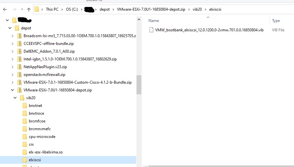Expand openstackvncfirewall.zip node
This screenshot has height=167, width=294.
point(12,75)
